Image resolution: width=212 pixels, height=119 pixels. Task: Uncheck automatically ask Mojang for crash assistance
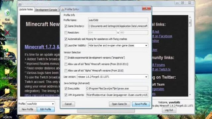66,39
